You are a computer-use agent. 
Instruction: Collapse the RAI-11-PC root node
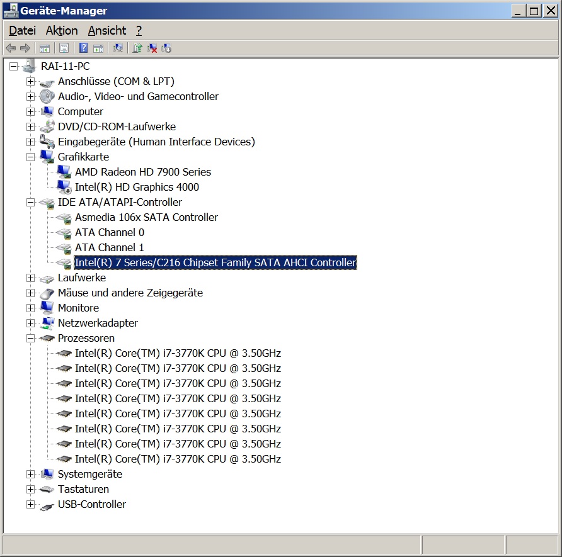14,67
